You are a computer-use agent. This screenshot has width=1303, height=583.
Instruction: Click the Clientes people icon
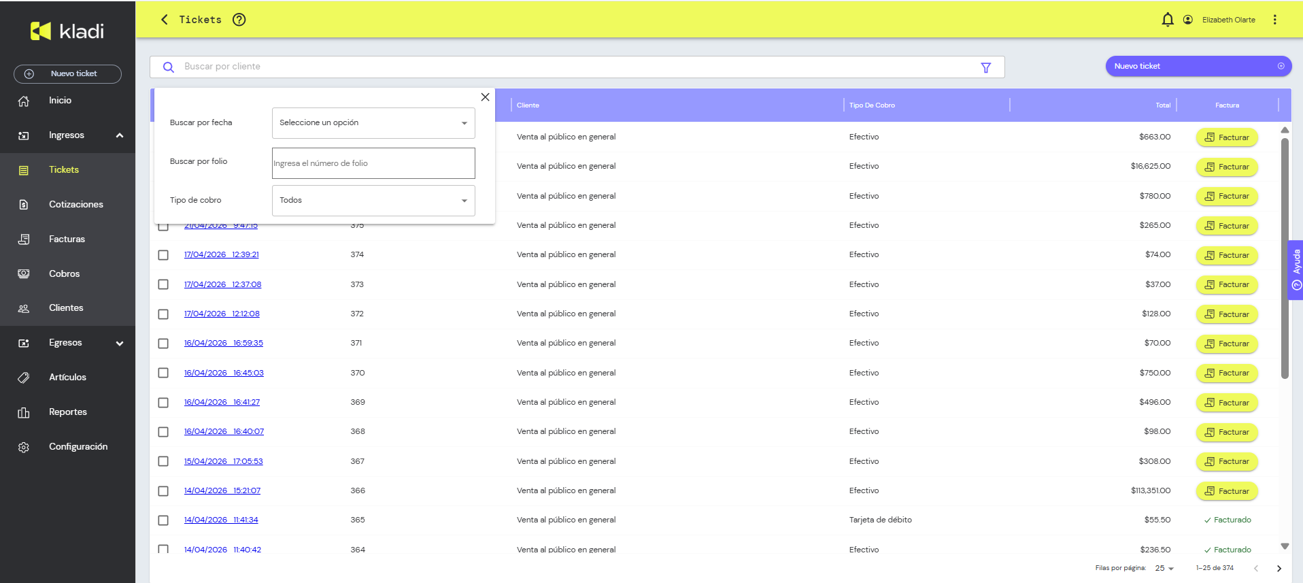tap(24, 308)
